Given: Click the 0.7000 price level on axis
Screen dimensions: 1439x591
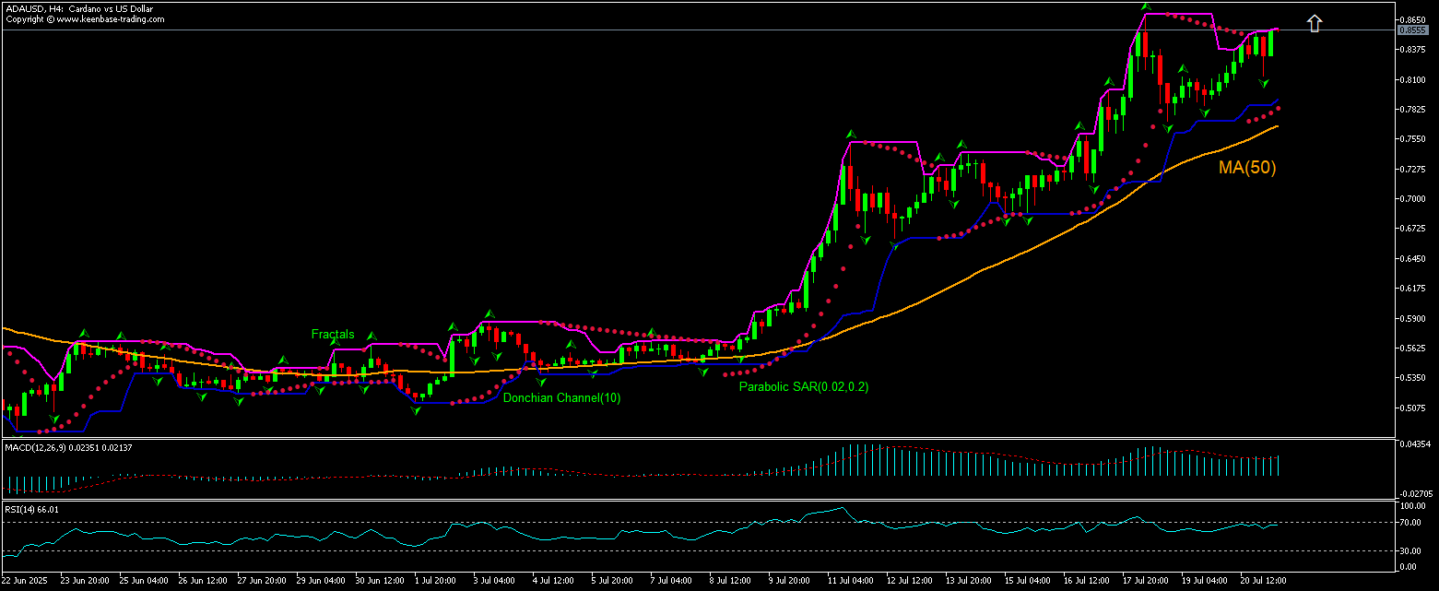Looking at the screenshot, I should 1412,199.
